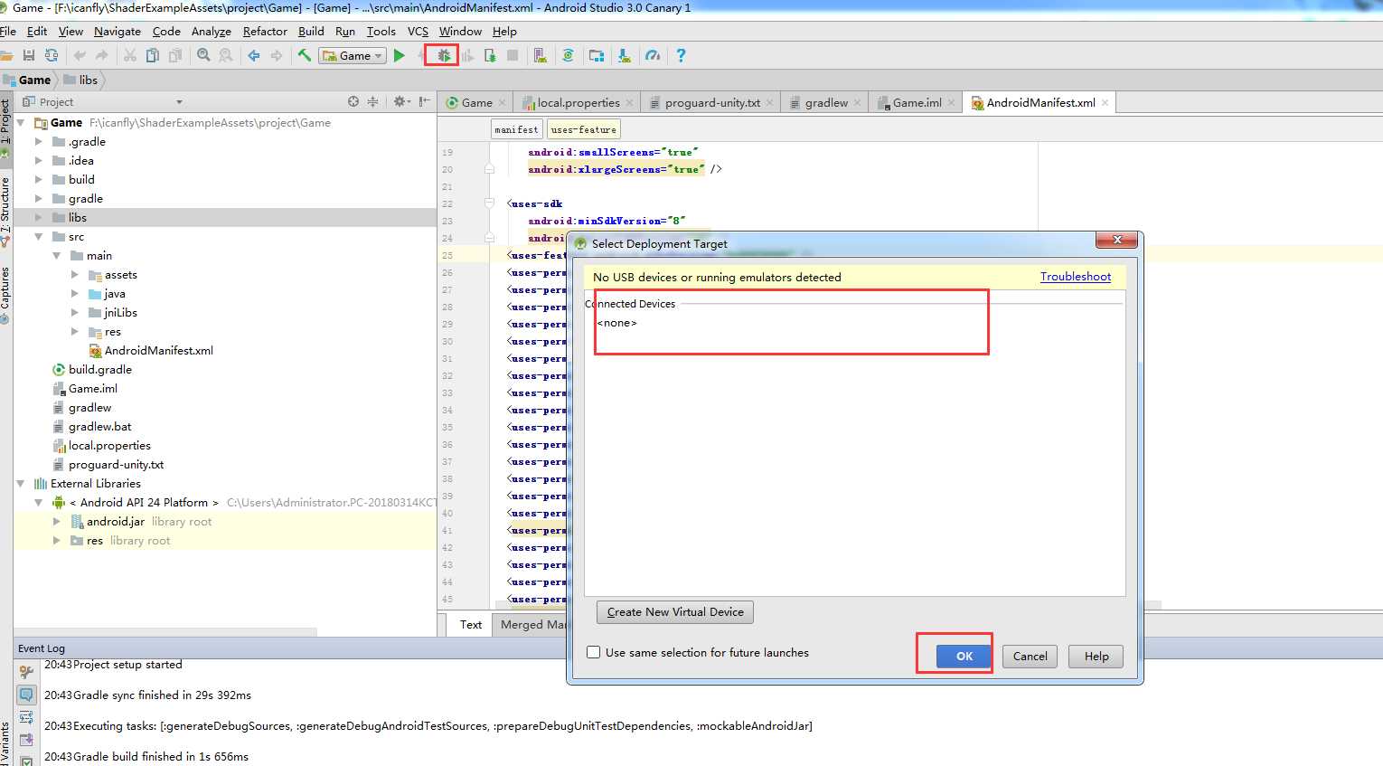Click the Troubleshoot link
The width and height of the screenshot is (1383, 766).
coord(1075,277)
